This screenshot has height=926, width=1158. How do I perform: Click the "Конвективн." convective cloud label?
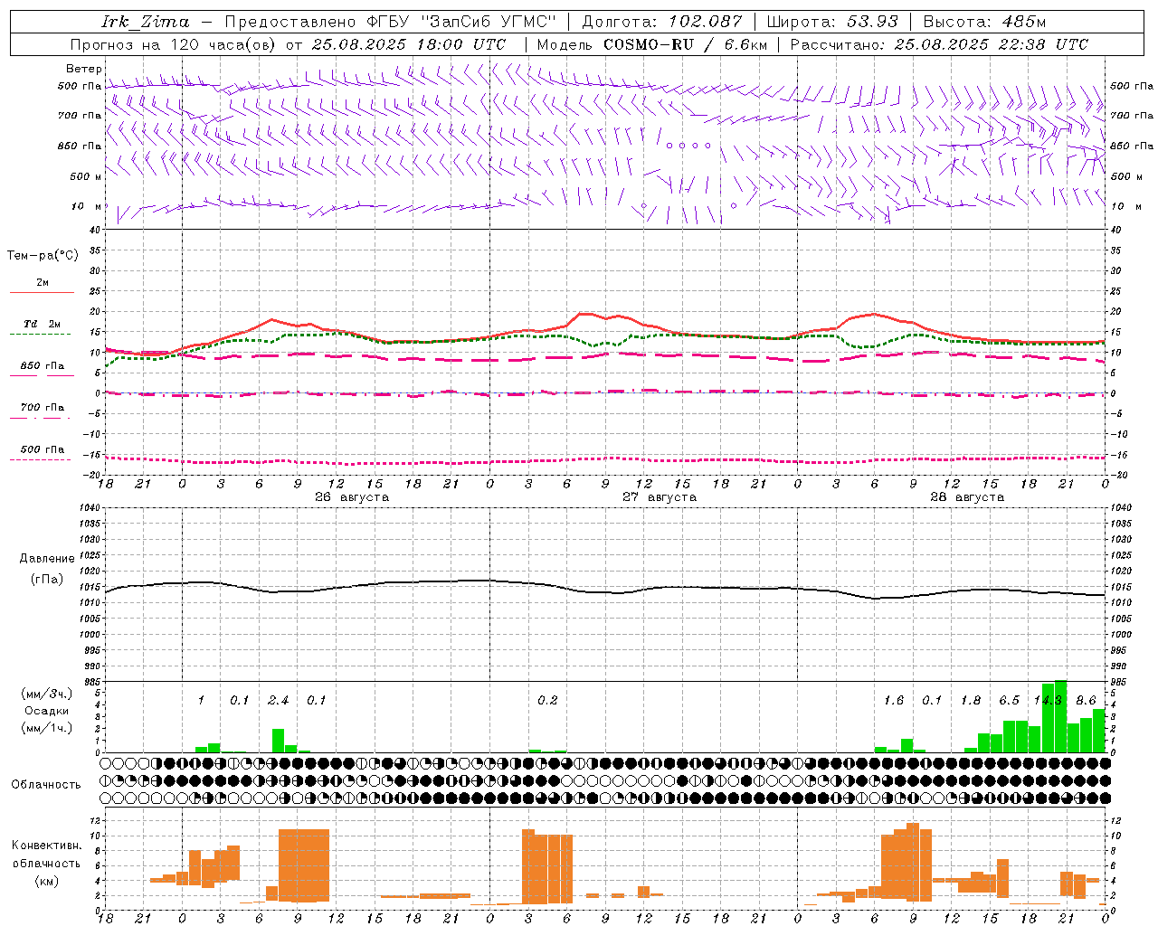point(46,846)
